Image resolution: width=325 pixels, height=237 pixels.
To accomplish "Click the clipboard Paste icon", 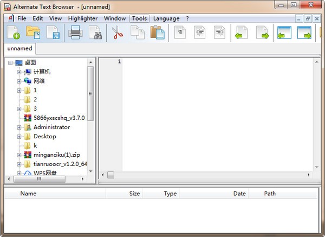I will [158, 34].
